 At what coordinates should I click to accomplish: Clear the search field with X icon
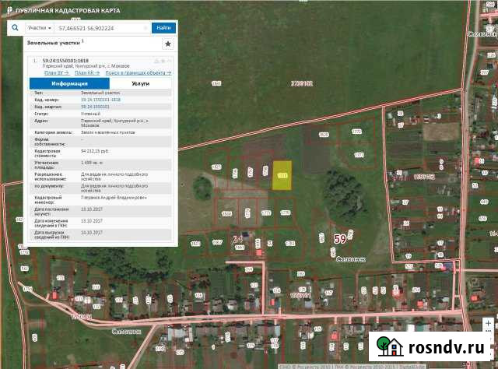point(147,27)
